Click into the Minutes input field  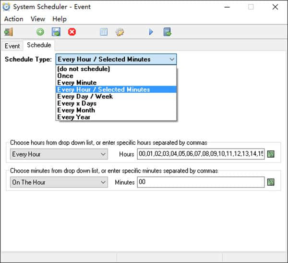pyautogui.click(x=200, y=182)
